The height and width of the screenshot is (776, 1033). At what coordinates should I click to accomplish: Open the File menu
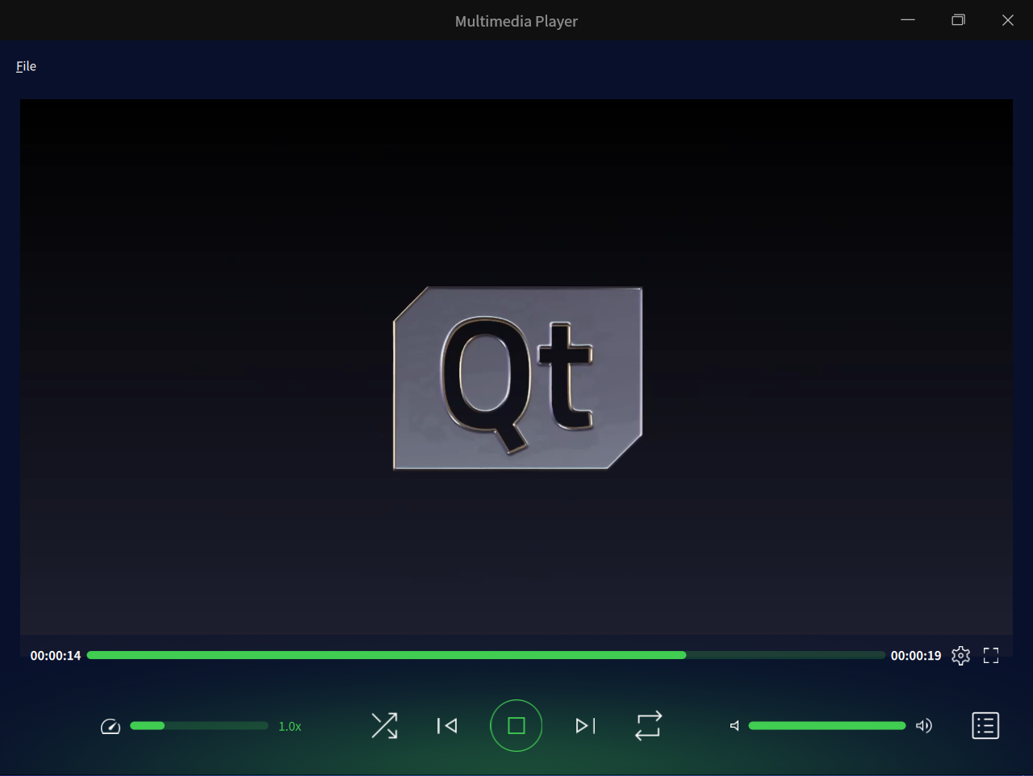(26, 66)
